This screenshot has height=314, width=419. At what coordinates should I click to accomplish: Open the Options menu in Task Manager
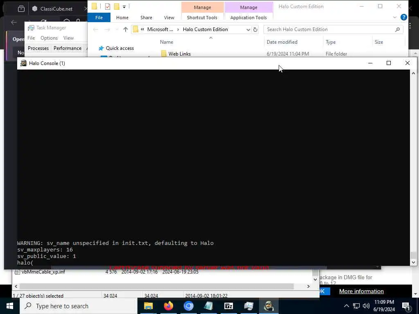point(49,38)
